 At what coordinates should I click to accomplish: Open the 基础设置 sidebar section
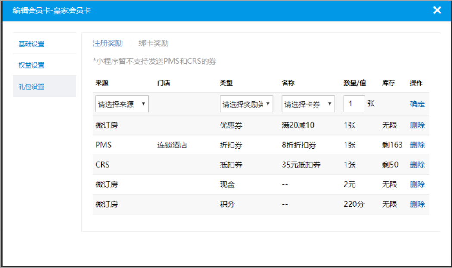31,44
